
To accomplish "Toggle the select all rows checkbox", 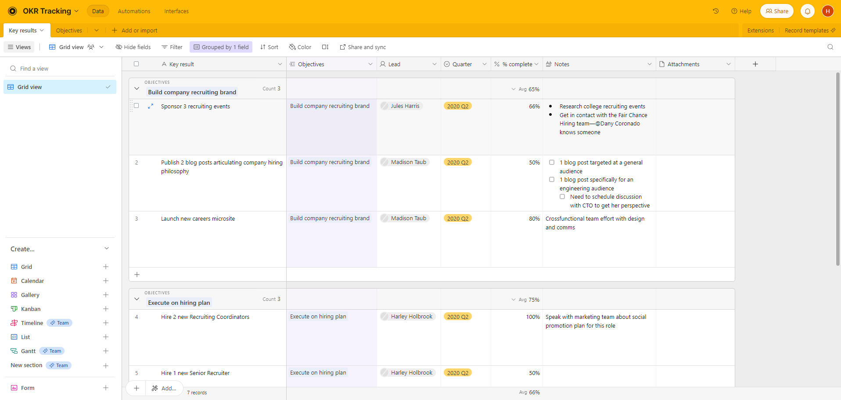I will point(137,64).
